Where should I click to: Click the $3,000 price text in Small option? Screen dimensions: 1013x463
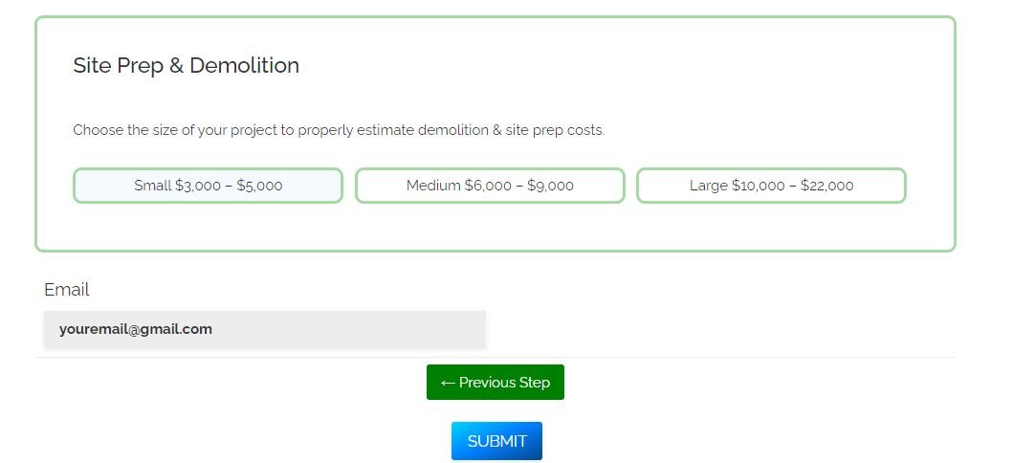[198, 186]
